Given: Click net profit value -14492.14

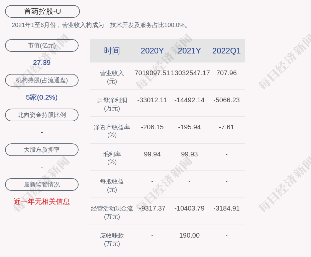Looking at the screenshot, I should [189, 100].
